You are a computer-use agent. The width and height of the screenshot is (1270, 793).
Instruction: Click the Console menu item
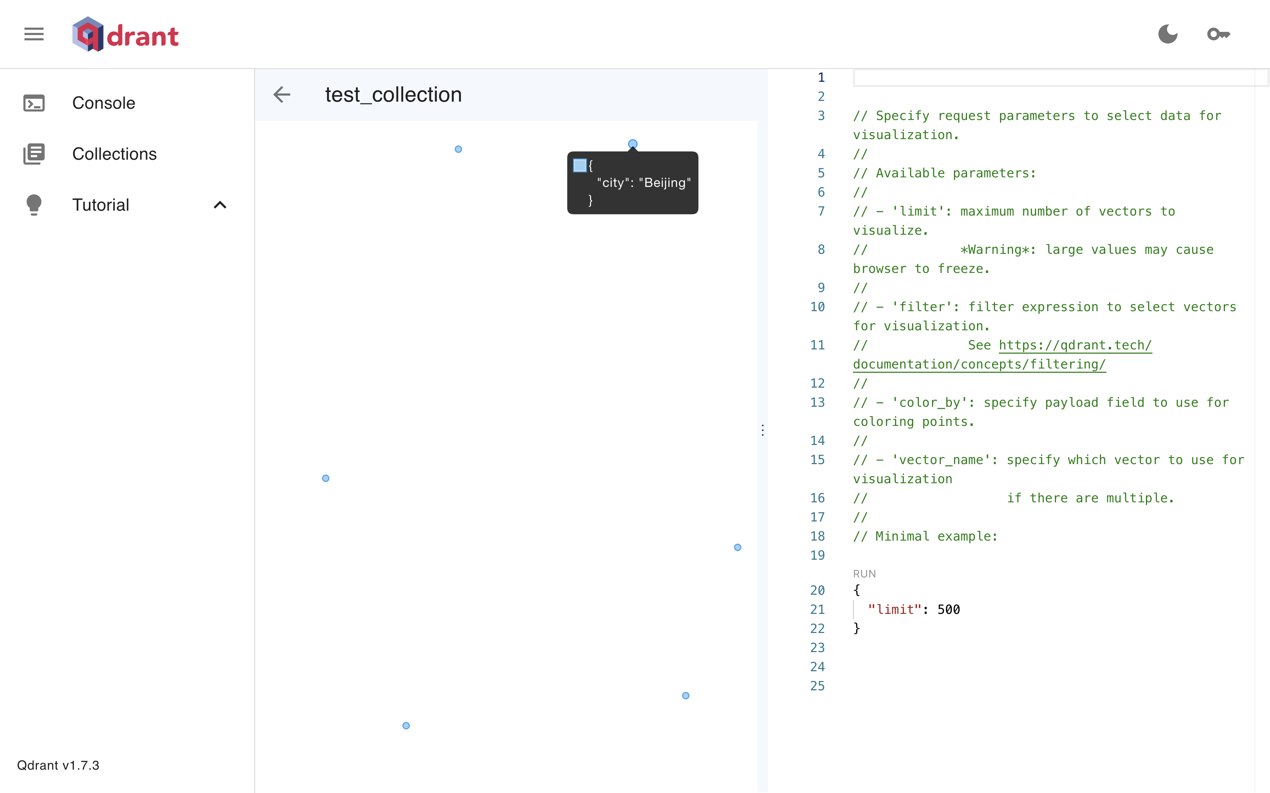tap(103, 102)
